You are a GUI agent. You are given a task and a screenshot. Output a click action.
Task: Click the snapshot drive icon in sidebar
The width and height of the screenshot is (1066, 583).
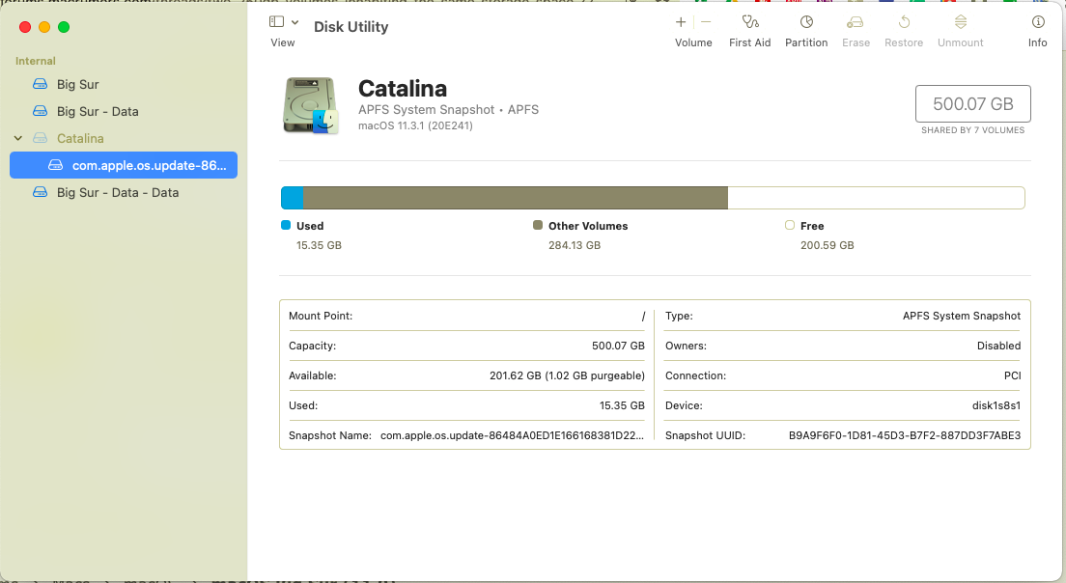(x=56, y=165)
